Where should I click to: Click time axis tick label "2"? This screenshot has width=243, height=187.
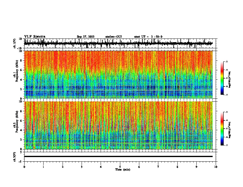[x=63, y=167]
